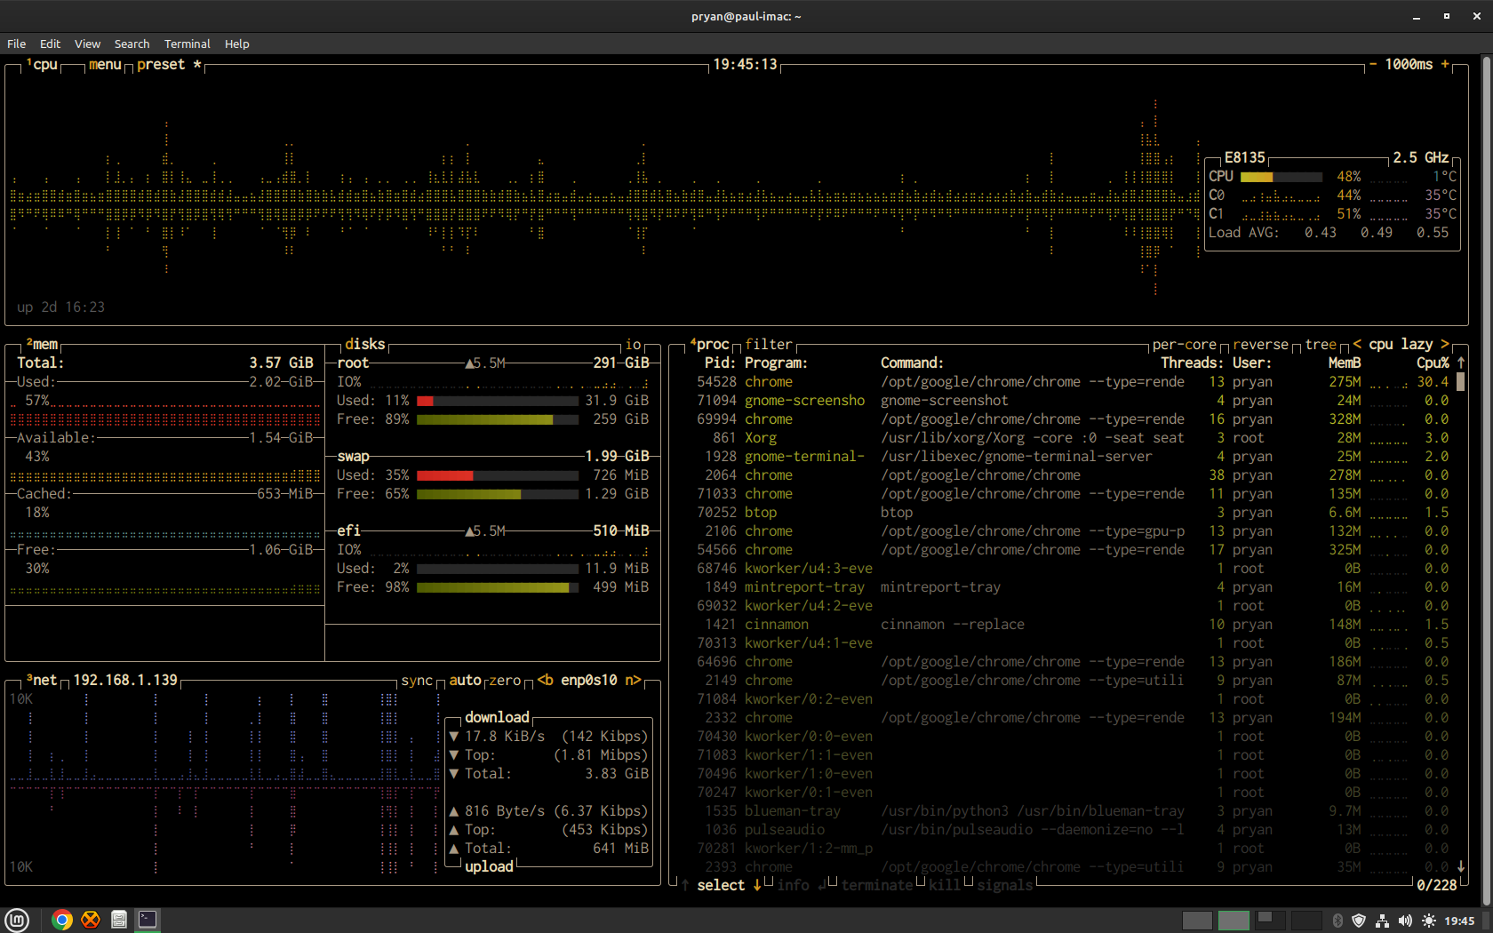Toggle reverse sorting in proc box
Image resolution: width=1493 pixels, height=933 pixels.
[1260, 344]
